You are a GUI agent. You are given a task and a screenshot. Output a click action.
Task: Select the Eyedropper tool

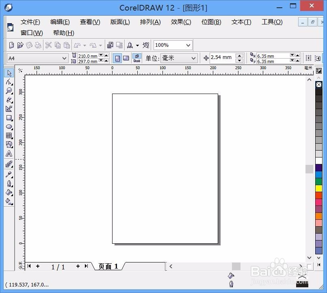(9, 174)
